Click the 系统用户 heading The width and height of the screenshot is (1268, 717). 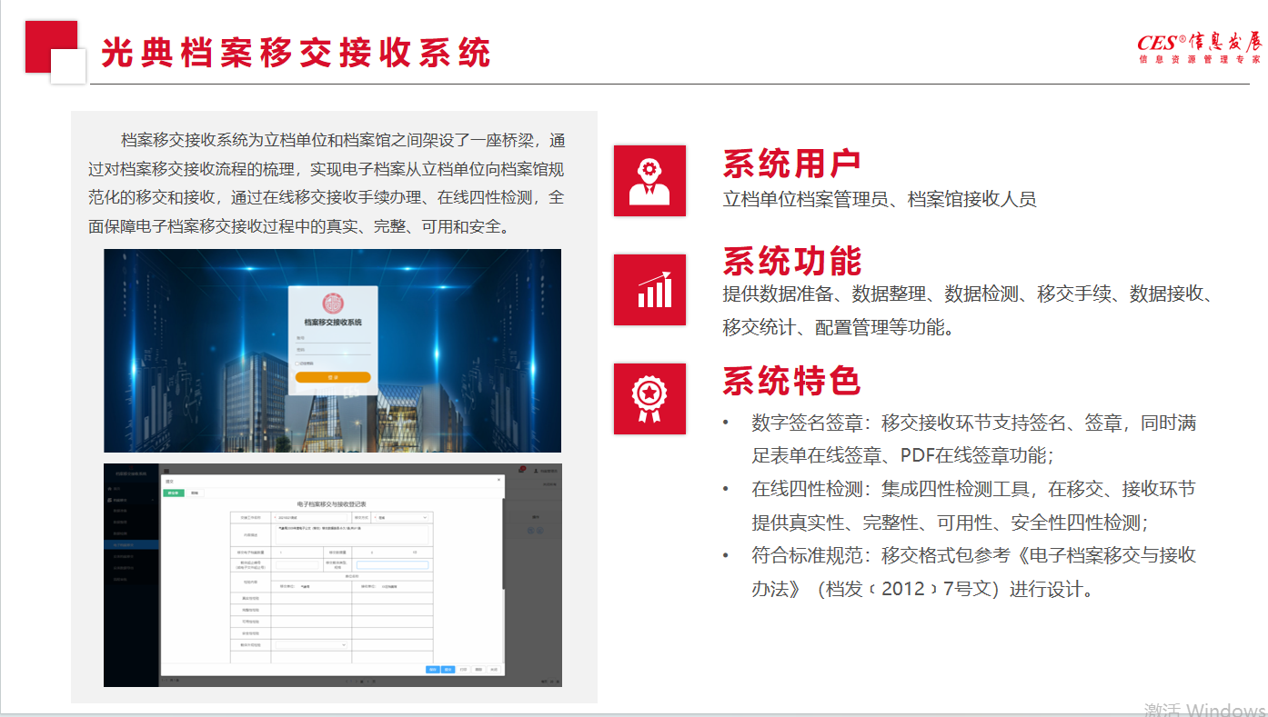coord(791,164)
